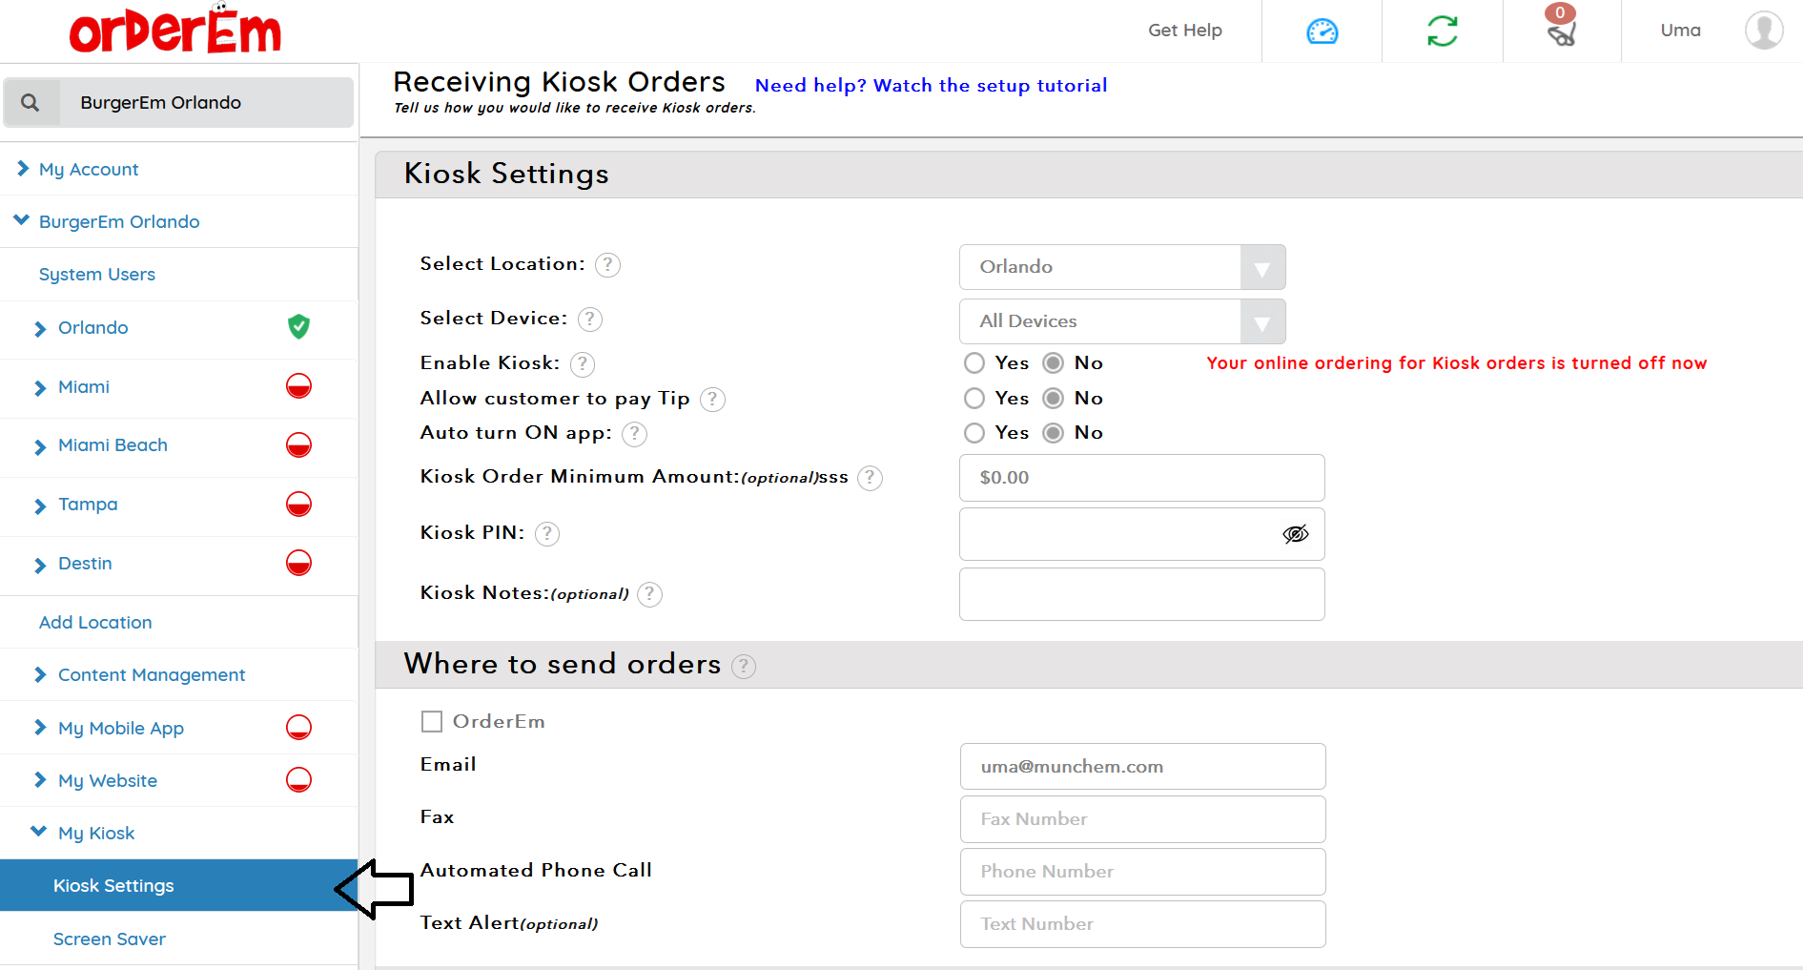Image resolution: width=1803 pixels, height=970 pixels.
Task: Click the green shield status icon for Orlando
Action: coord(298,327)
